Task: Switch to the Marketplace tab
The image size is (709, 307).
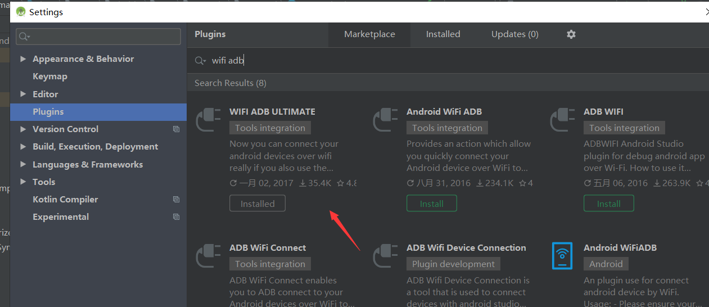Action: [x=369, y=34]
